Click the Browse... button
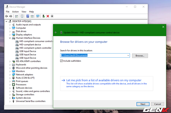The image size is (171, 113). click(x=140, y=56)
